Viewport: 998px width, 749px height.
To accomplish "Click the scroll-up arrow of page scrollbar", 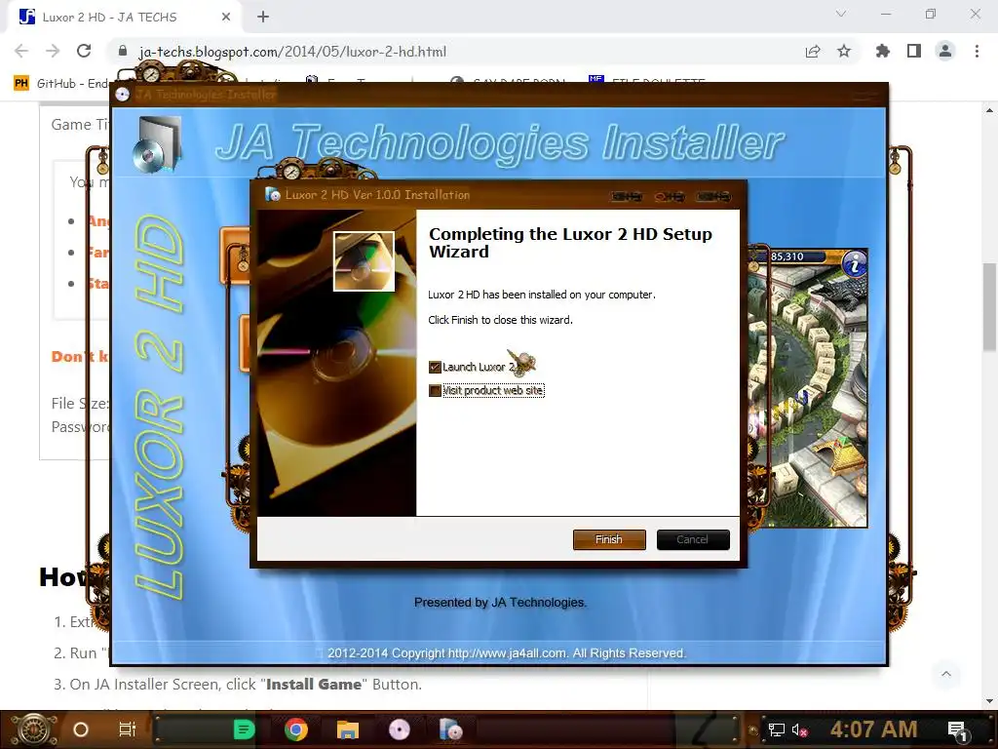I will click(x=989, y=109).
